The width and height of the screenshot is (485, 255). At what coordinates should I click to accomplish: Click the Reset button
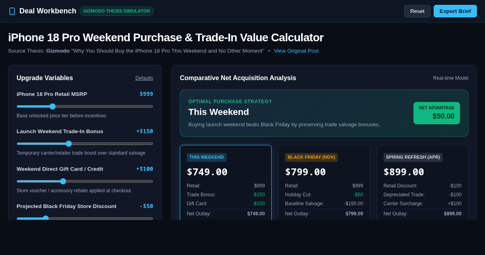pos(417,11)
